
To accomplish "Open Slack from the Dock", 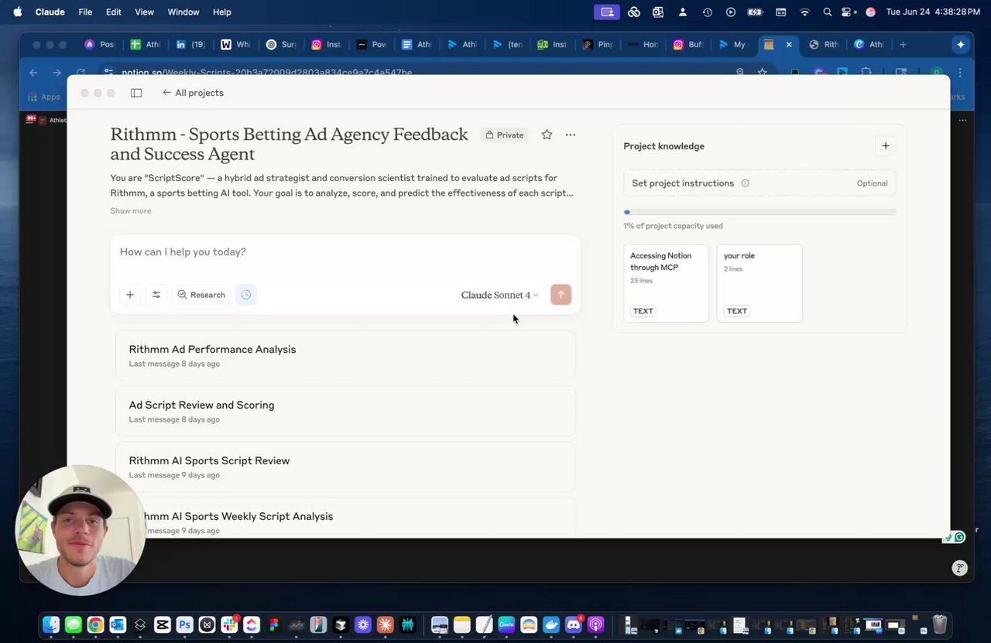I will click(x=229, y=624).
